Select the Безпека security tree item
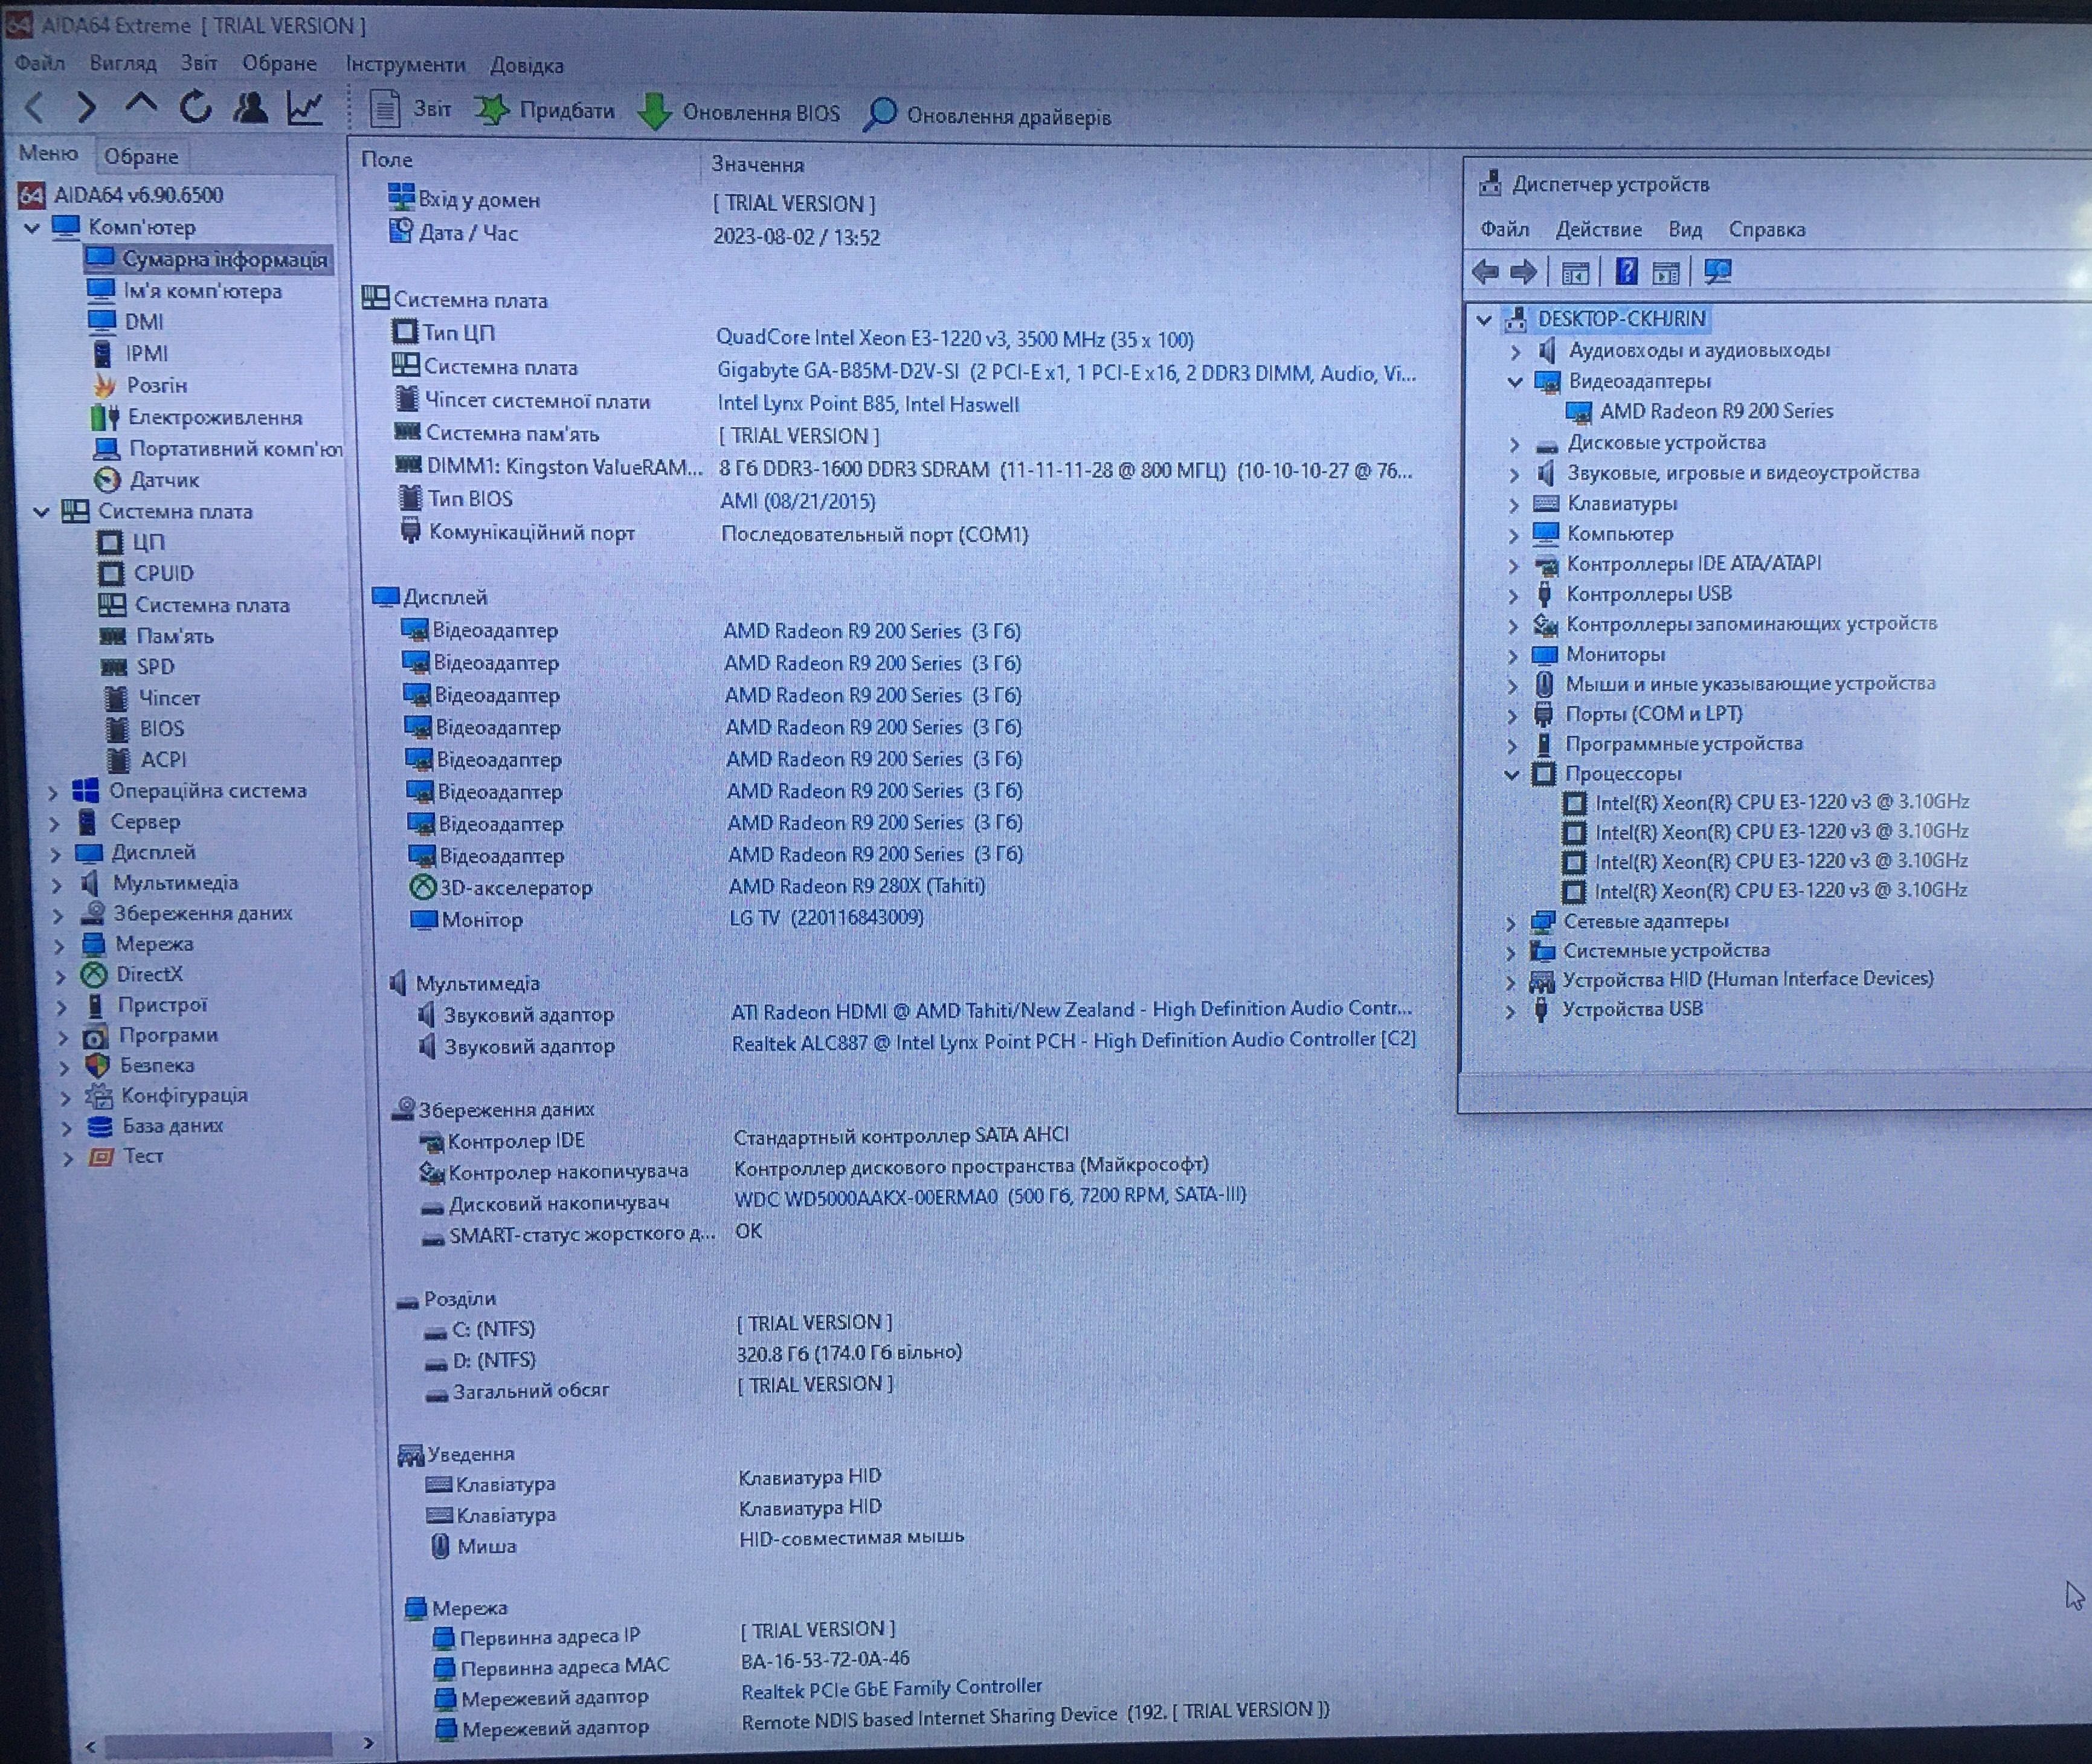The image size is (2092, 1764). tap(140, 1065)
